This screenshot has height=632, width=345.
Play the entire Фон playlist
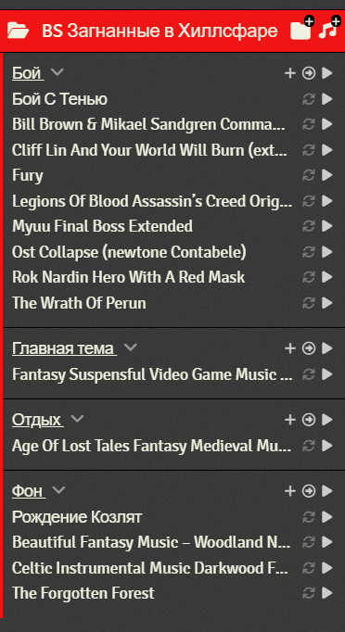[326, 491]
